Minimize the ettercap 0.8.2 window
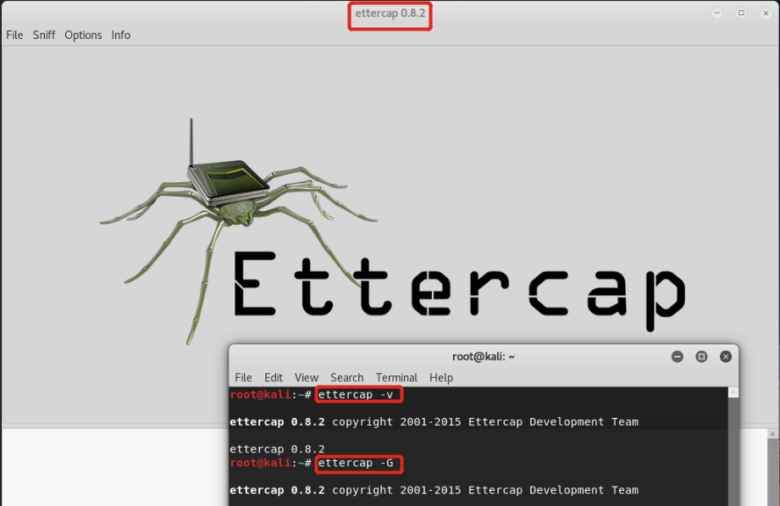780x506 pixels. pos(716,13)
